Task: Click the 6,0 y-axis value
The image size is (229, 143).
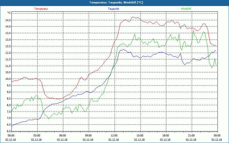Action: (x=9, y=131)
